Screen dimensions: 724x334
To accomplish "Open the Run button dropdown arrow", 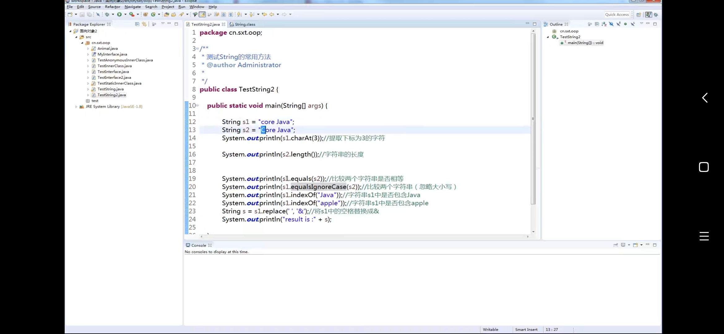I will coord(125,14).
